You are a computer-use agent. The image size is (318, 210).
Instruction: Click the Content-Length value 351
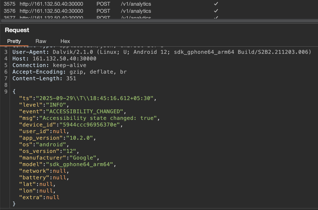[71, 78]
